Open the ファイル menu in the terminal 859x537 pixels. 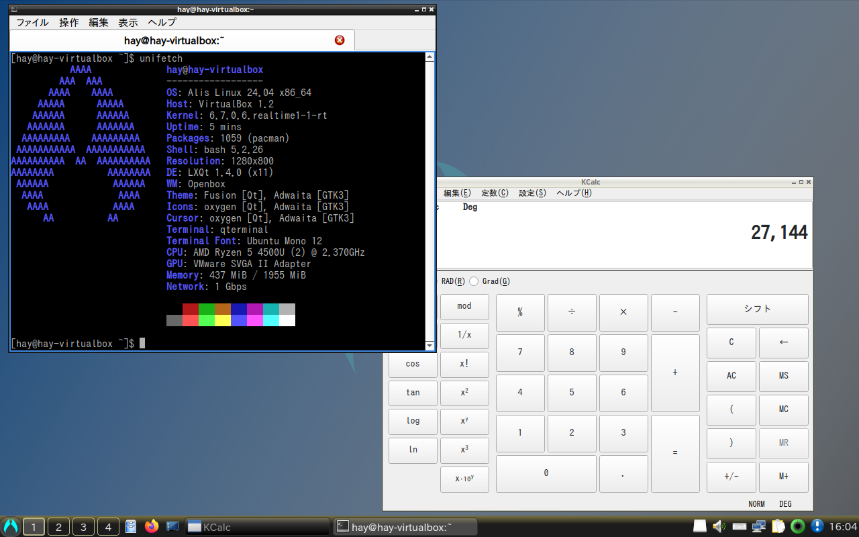click(x=32, y=22)
